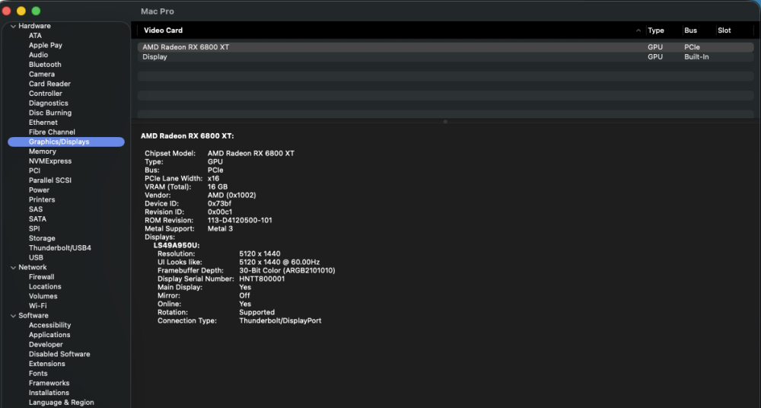Click the pane divider grab handle
Viewport: 761px width, 408px height.
(x=445, y=122)
